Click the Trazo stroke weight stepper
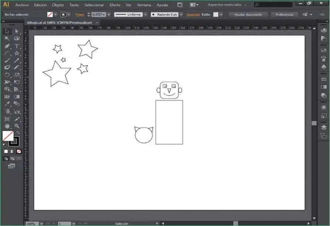 coord(89,14)
